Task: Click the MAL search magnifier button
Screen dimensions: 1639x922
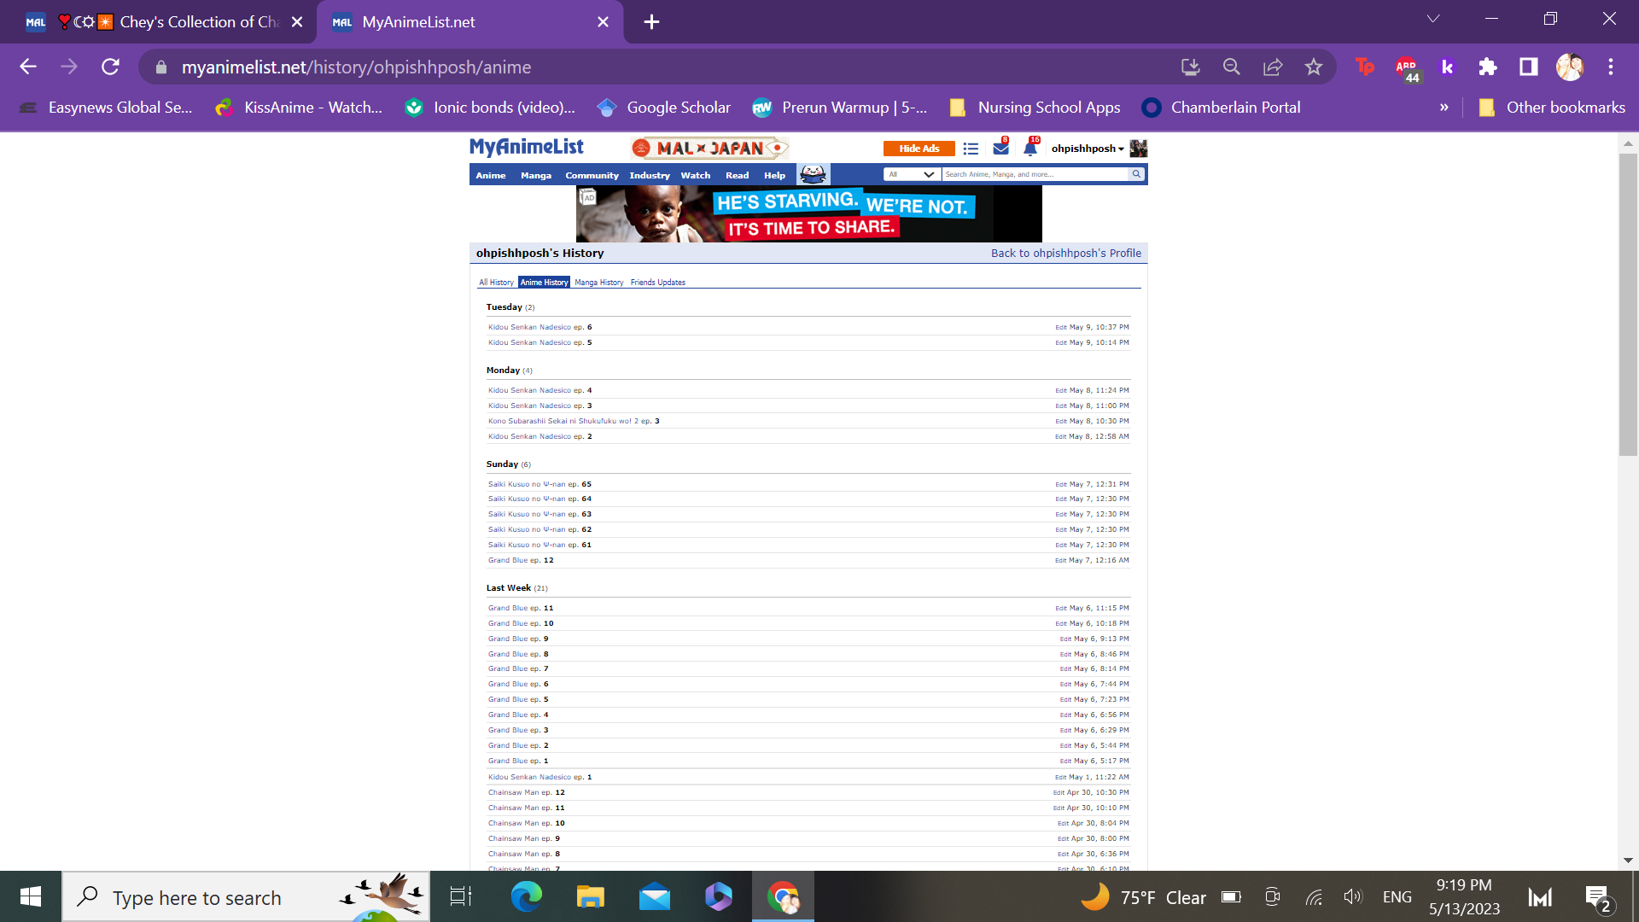Action: click(1136, 174)
